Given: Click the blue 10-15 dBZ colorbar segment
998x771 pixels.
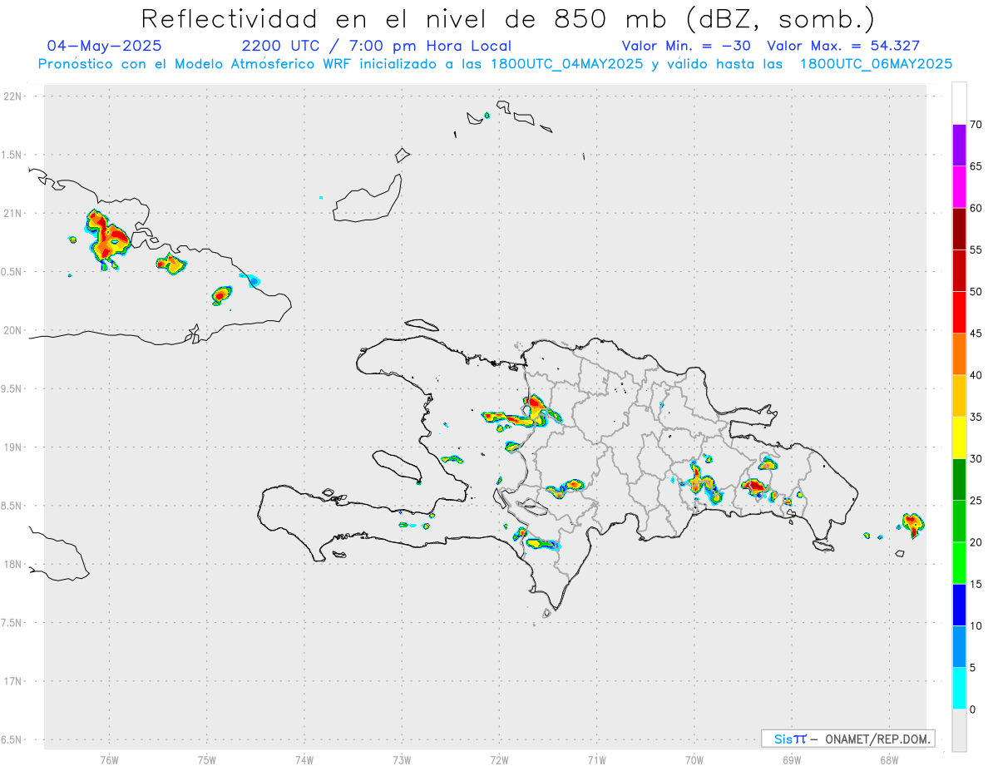Looking at the screenshot, I should pyautogui.click(x=959, y=605).
